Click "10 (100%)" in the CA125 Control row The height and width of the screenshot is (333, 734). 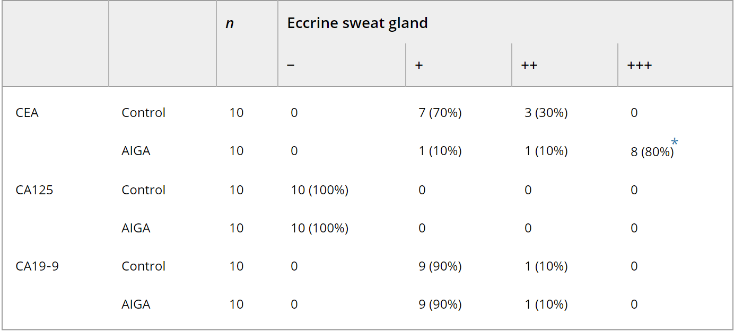(x=319, y=190)
